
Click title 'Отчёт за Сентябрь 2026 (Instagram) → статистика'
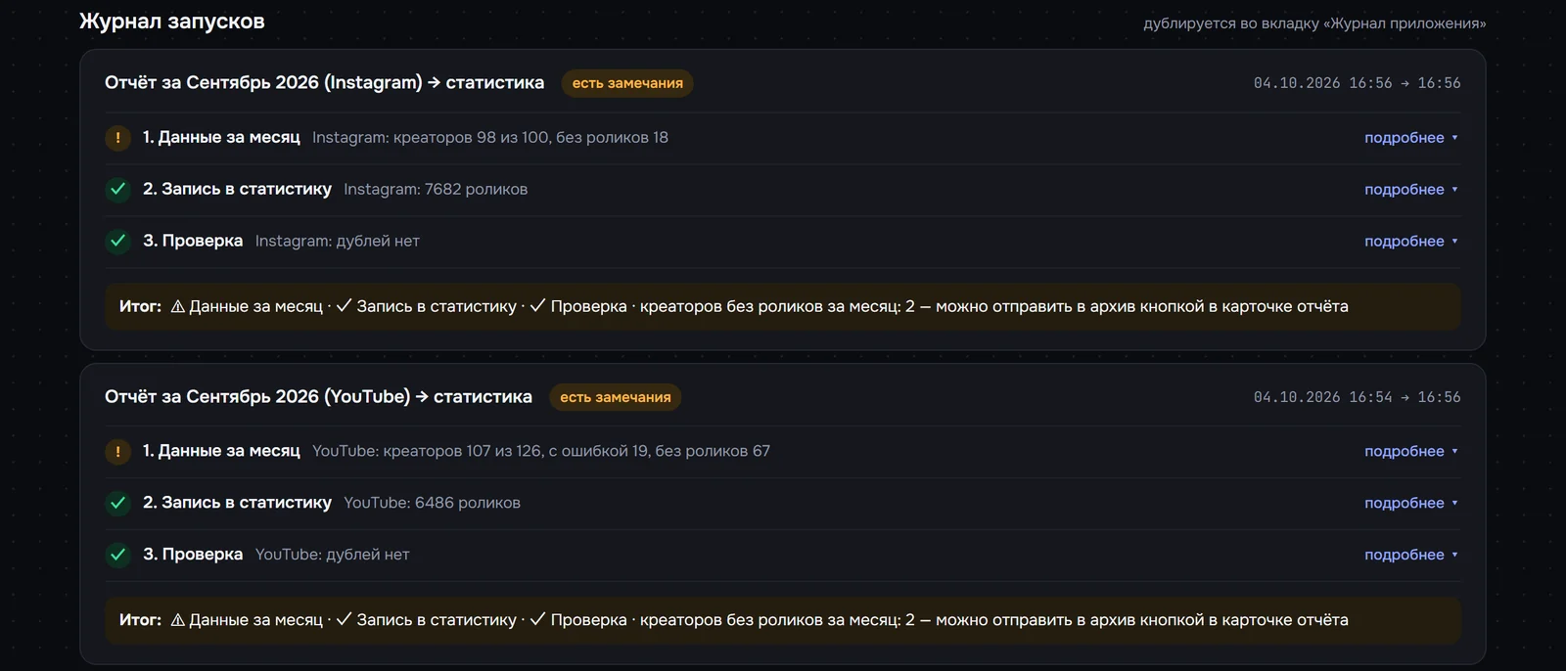[x=324, y=83]
